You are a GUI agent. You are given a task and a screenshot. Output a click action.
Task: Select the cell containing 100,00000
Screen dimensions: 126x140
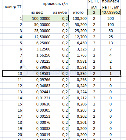(x=37, y=18)
